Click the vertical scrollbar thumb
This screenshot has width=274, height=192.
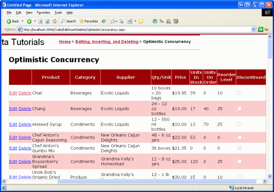click(270, 49)
